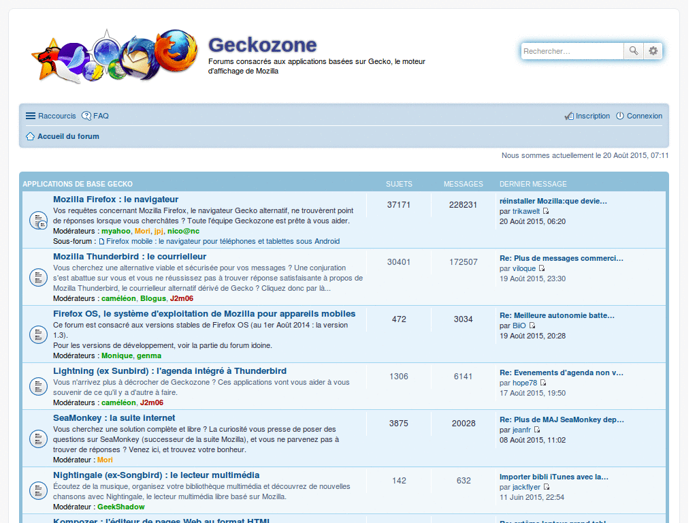View latest post icon next to viloque
This screenshot has height=523, width=697.
pyautogui.click(x=542, y=268)
